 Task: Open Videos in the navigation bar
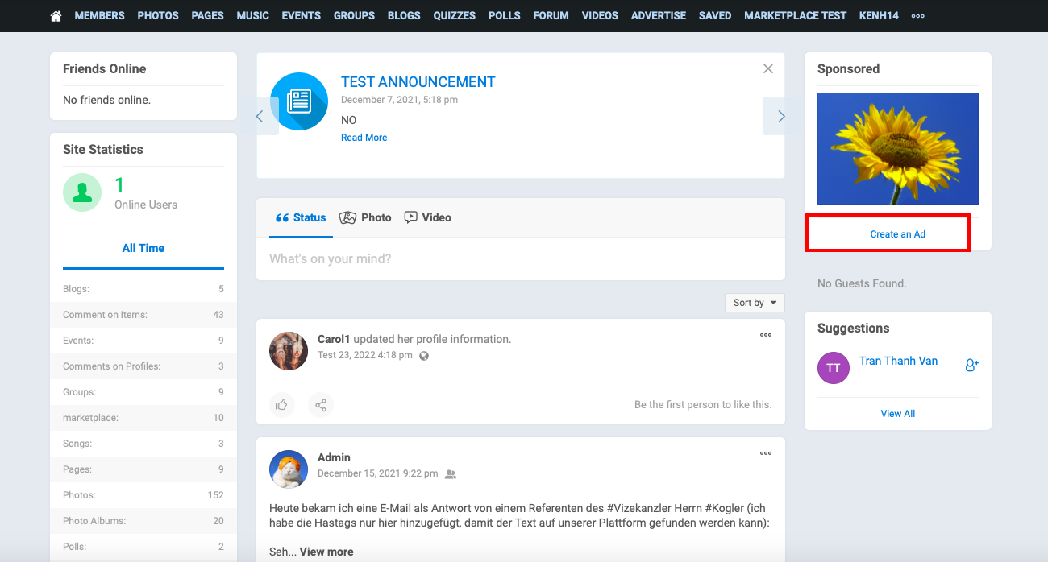(600, 15)
